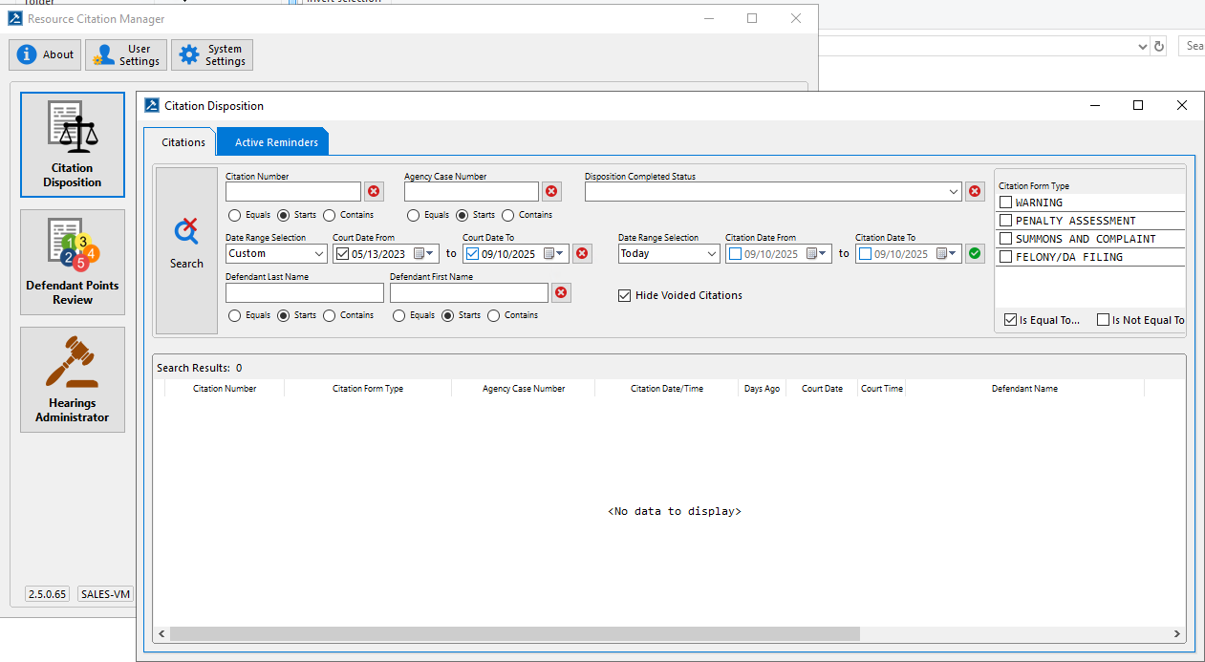Check the WARNING citation form type
Image resolution: width=1205 pixels, height=662 pixels.
[1005, 203]
